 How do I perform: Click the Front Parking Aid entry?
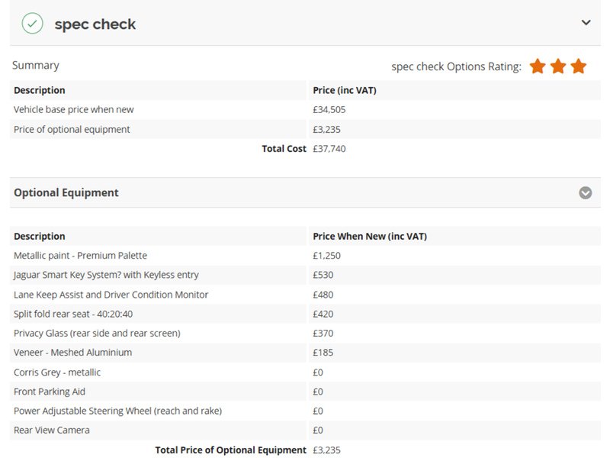coord(50,392)
